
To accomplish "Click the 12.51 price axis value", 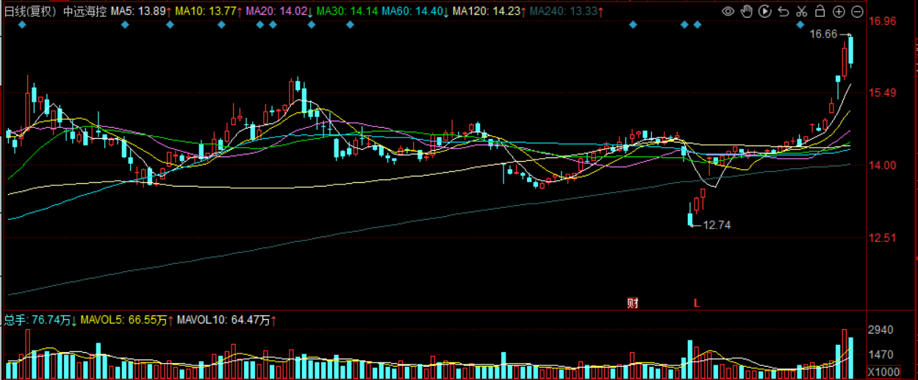I will (883, 238).
